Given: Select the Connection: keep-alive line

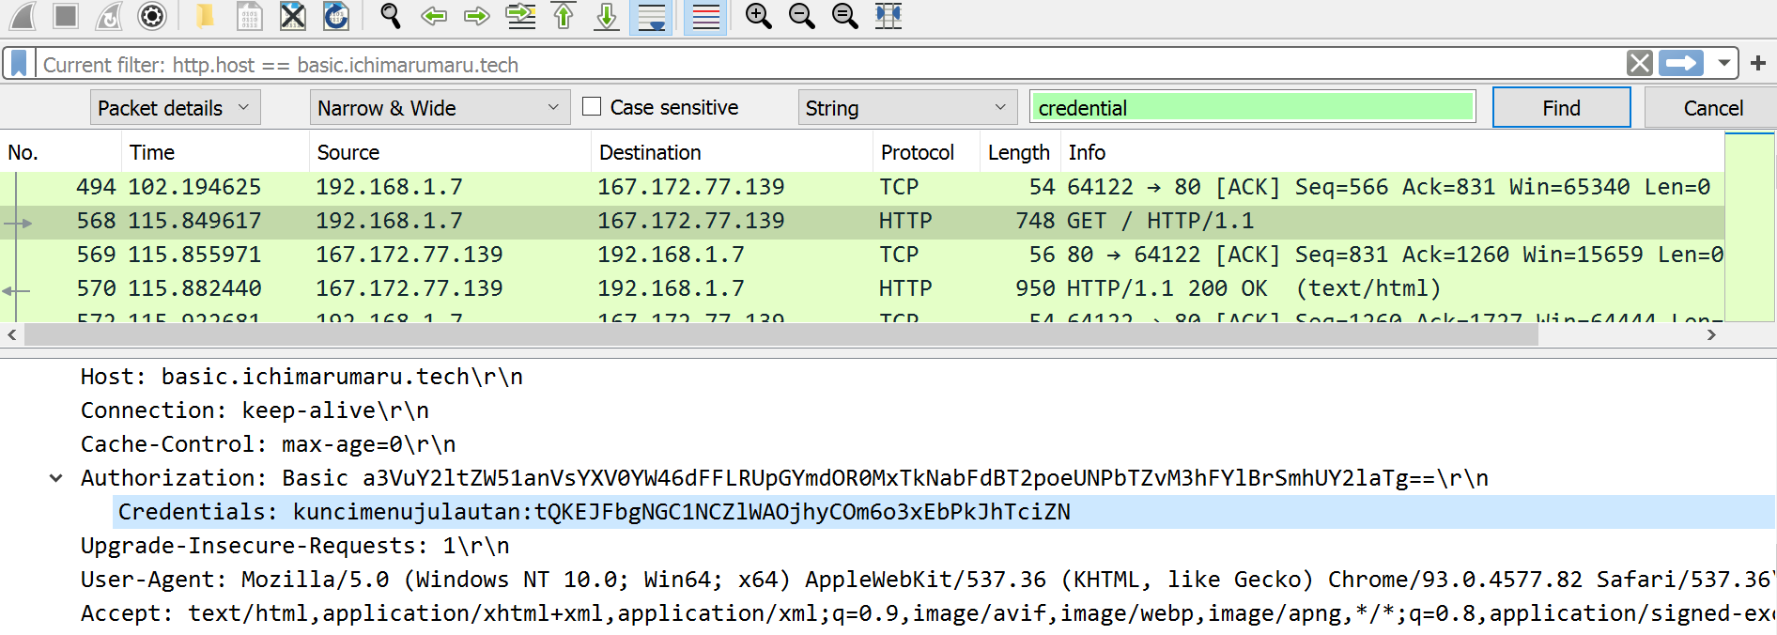Looking at the screenshot, I should click(255, 410).
